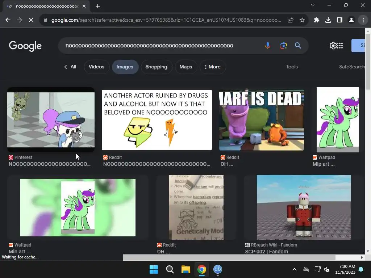Screen dimensions: 371x278
Task: Select the Images tab
Action: coord(125,67)
